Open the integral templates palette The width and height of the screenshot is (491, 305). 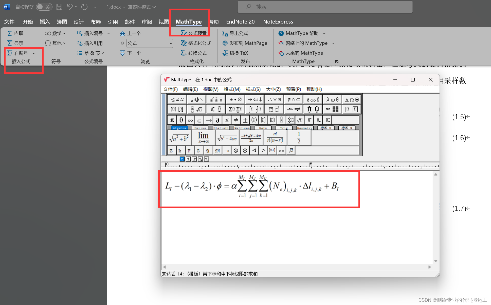click(254, 109)
